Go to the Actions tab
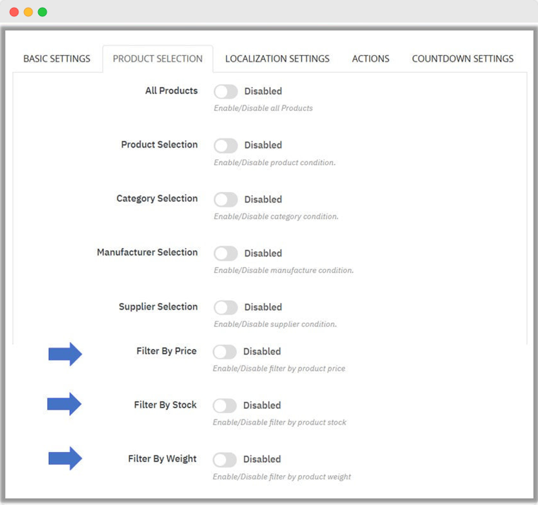This screenshot has height=505, width=538. coord(370,59)
